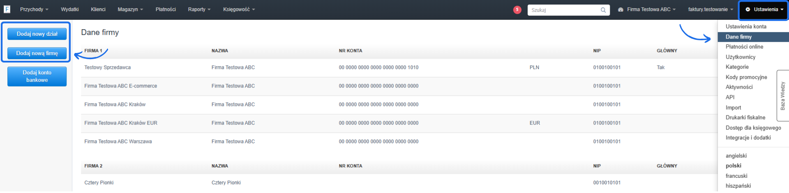
Task: Open Integracje i dodatki entry
Action: pyautogui.click(x=748, y=138)
